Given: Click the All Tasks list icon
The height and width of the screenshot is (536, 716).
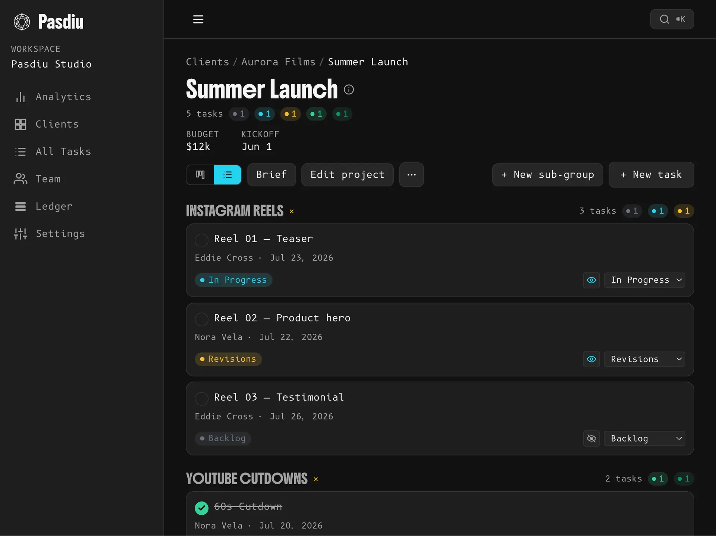Looking at the screenshot, I should (21, 152).
